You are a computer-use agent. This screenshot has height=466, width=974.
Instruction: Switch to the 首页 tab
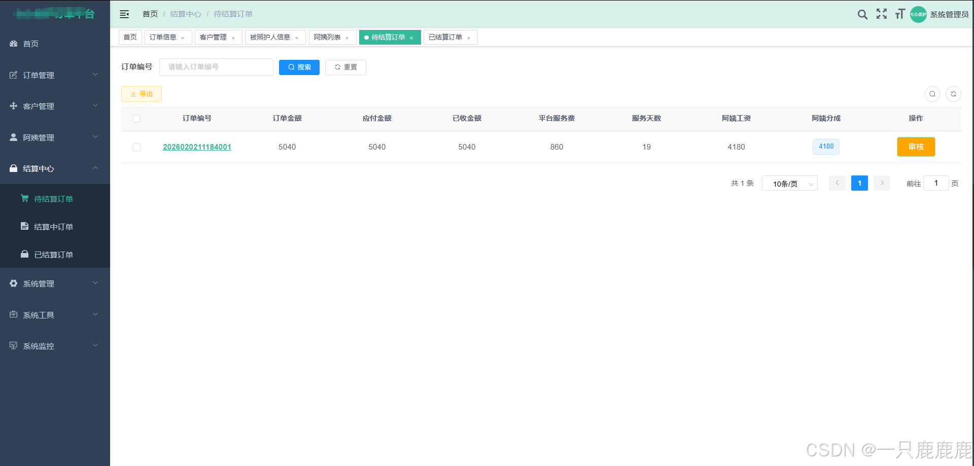pyautogui.click(x=130, y=38)
